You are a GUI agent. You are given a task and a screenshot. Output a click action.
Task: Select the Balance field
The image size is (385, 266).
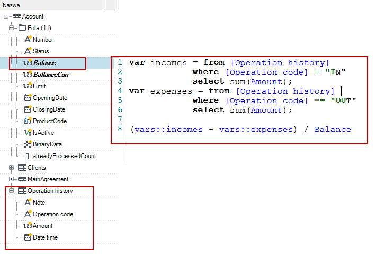44,63
